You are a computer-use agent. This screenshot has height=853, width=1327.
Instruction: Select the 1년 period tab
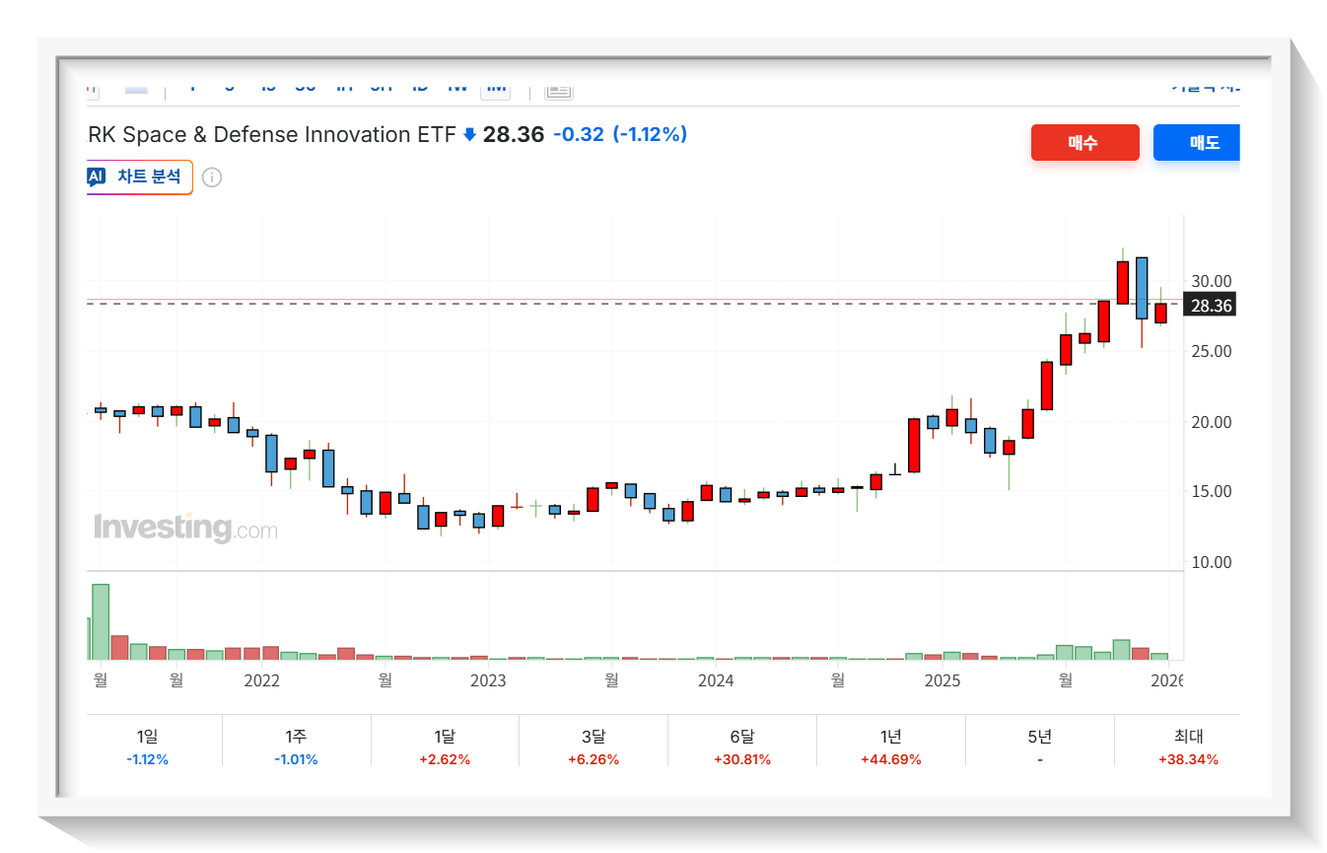coord(891,746)
